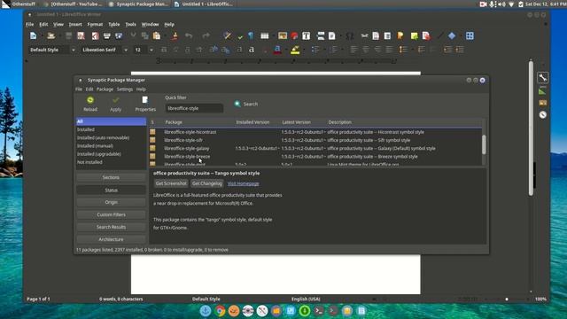Click the Custom Filters button in Synaptic
The width and height of the screenshot is (567, 319).
[111, 214]
